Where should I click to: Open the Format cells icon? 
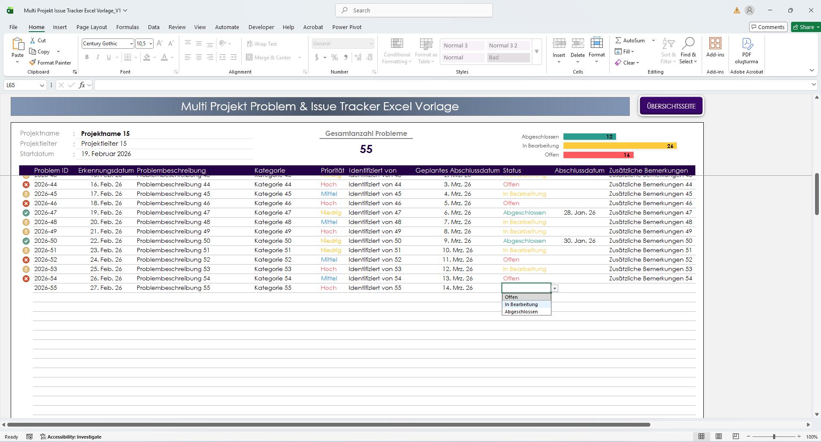coord(596,44)
